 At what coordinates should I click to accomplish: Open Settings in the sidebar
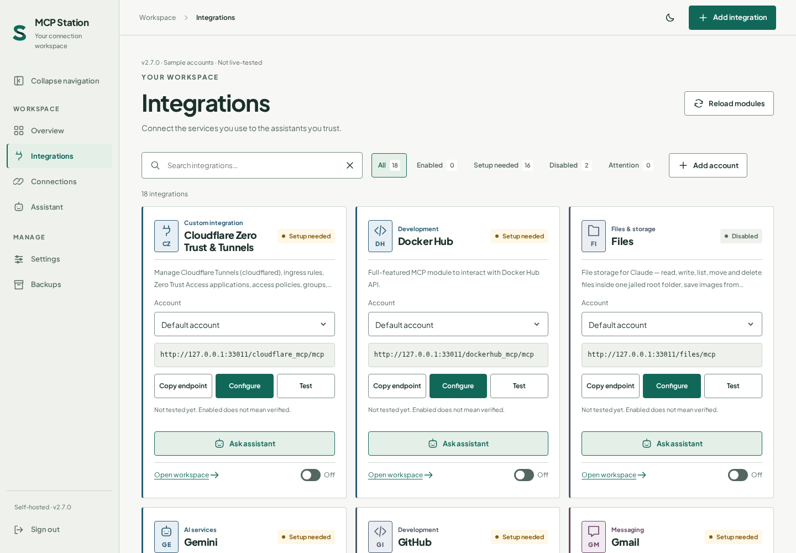click(x=59, y=259)
